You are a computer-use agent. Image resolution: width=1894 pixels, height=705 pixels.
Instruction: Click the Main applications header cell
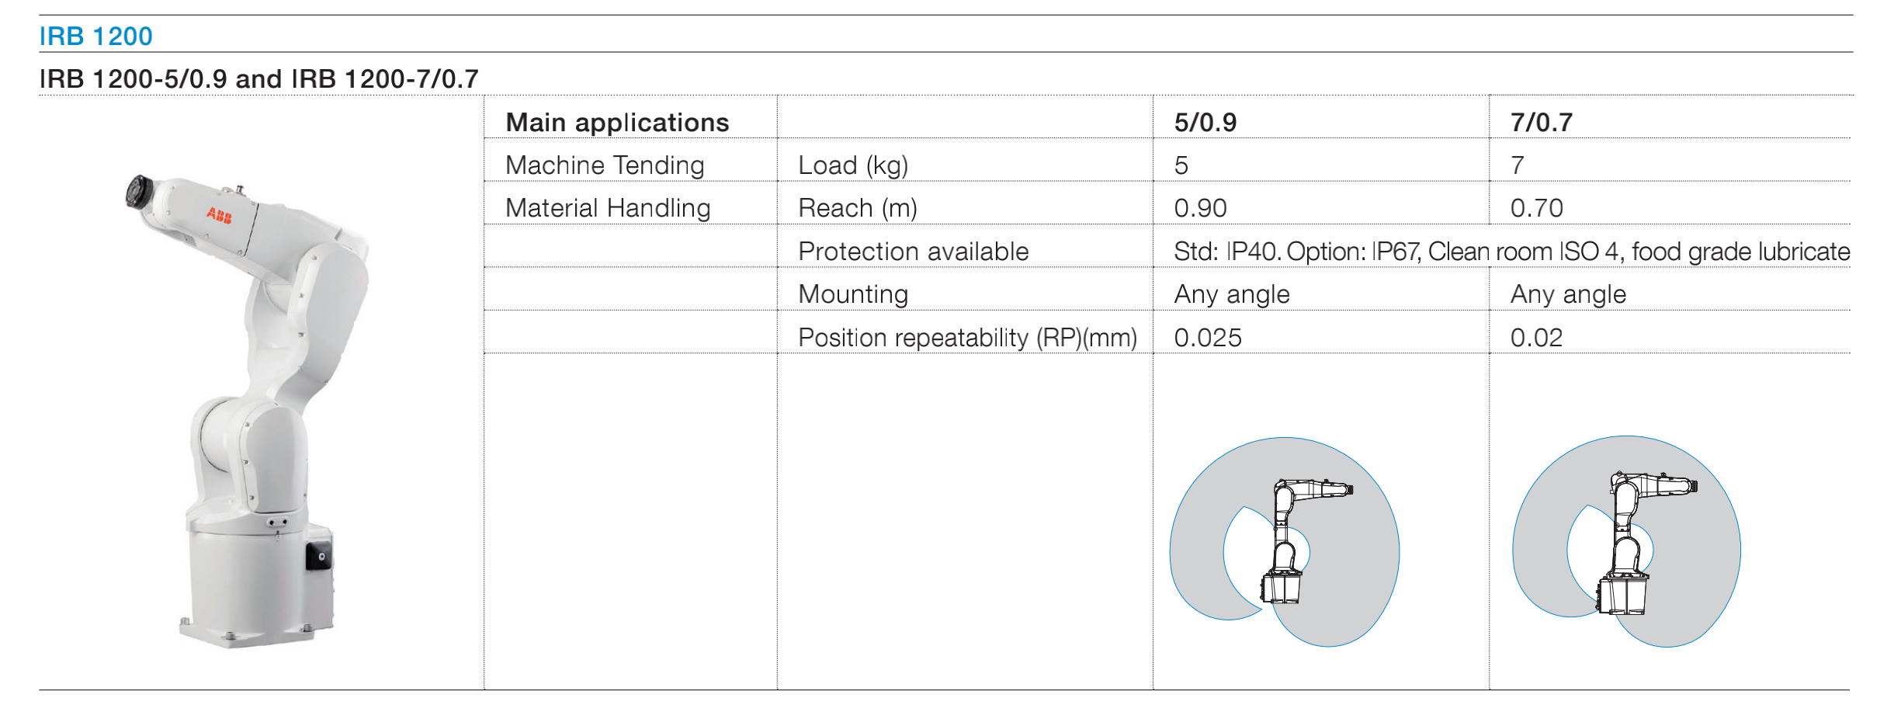[617, 123]
